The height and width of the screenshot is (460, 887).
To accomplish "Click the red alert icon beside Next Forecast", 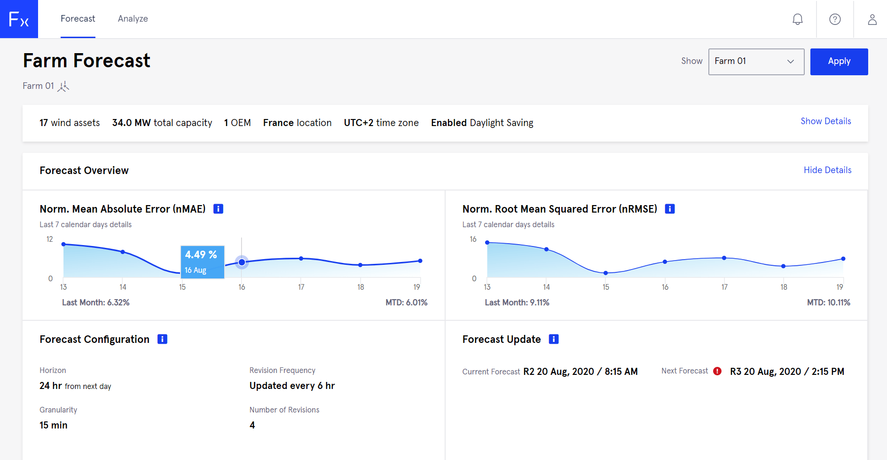I will (x=717, y=371).
